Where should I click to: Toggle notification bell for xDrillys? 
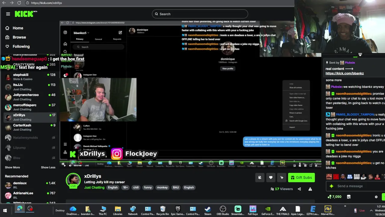pos(260,178)
